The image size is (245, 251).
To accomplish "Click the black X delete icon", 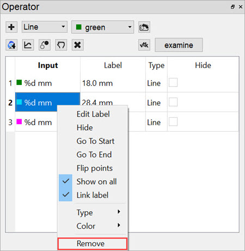I will tap(77, 45).
